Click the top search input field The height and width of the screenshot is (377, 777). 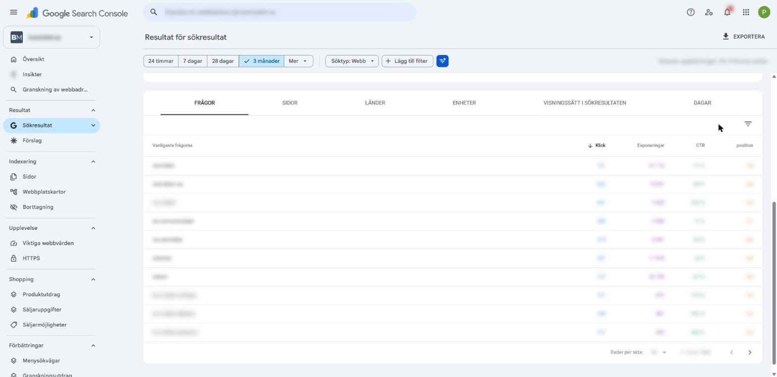pos(280,12)
